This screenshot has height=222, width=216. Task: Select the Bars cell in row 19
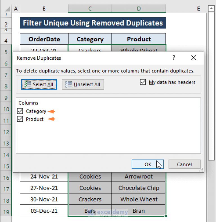pyautogui.click(x=90, y=211)
